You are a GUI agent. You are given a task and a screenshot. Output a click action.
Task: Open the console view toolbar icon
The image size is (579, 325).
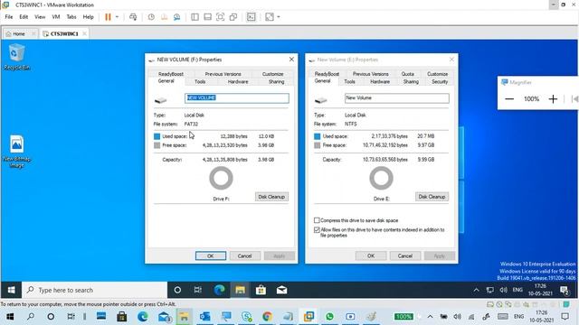click(x=252, y=17)
